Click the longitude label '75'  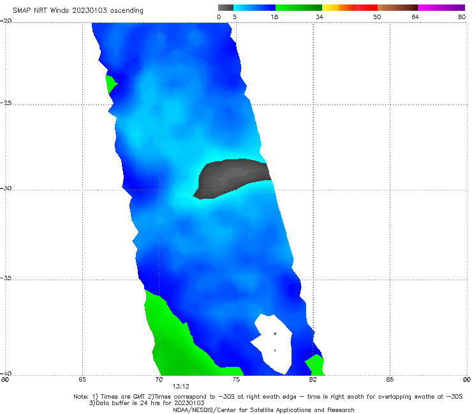[x=236, y=380]
